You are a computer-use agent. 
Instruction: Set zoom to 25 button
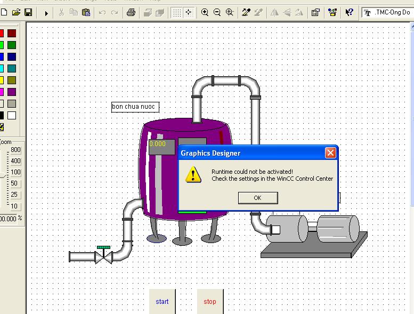tap(15, 195)
